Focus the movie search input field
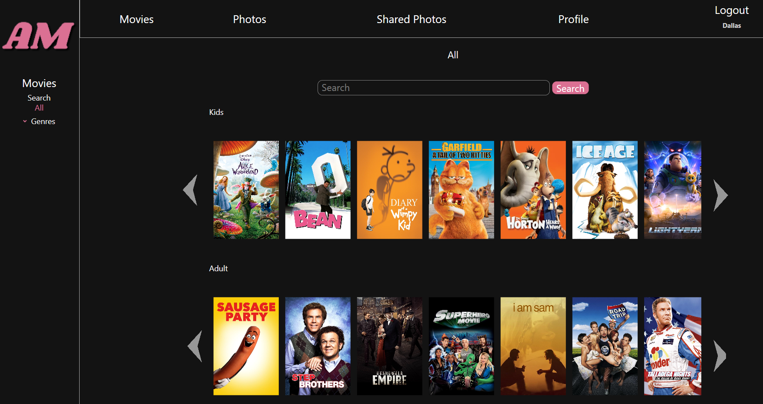 (x=433, y=88)
